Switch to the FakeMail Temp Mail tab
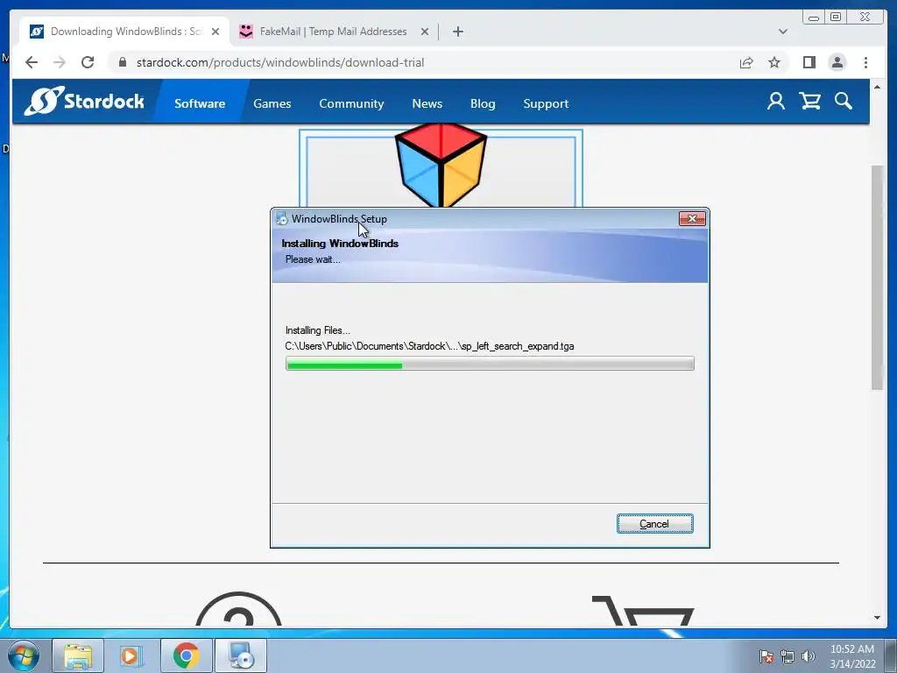This screenshot has height=673, width=897. point(334,32)
